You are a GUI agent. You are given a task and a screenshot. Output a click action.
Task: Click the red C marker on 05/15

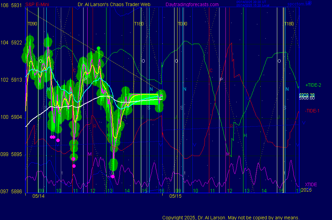211,71
